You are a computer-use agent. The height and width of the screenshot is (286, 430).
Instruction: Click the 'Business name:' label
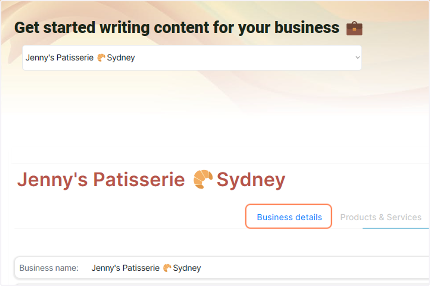click(x=49, y=268)
